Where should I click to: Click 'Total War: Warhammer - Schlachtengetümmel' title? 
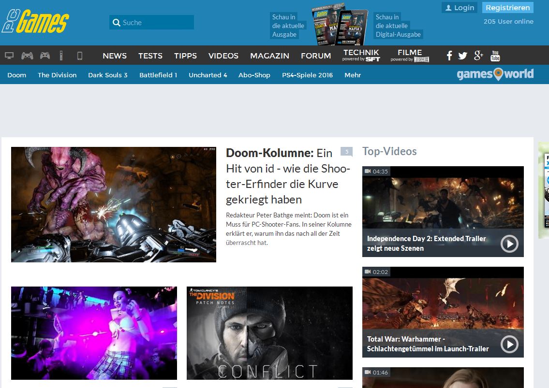click(x=428, y=344)
